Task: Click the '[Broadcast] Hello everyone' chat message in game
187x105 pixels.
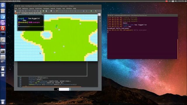Action: (x=29, y=23)
